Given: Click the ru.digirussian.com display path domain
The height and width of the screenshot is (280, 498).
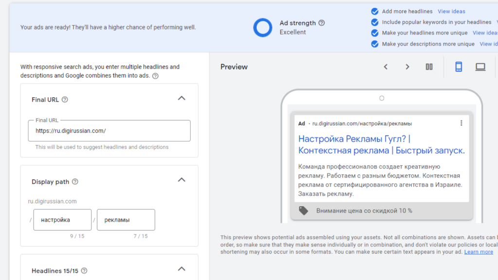Looking at the screenshot, I should click(x=52, y=201).
